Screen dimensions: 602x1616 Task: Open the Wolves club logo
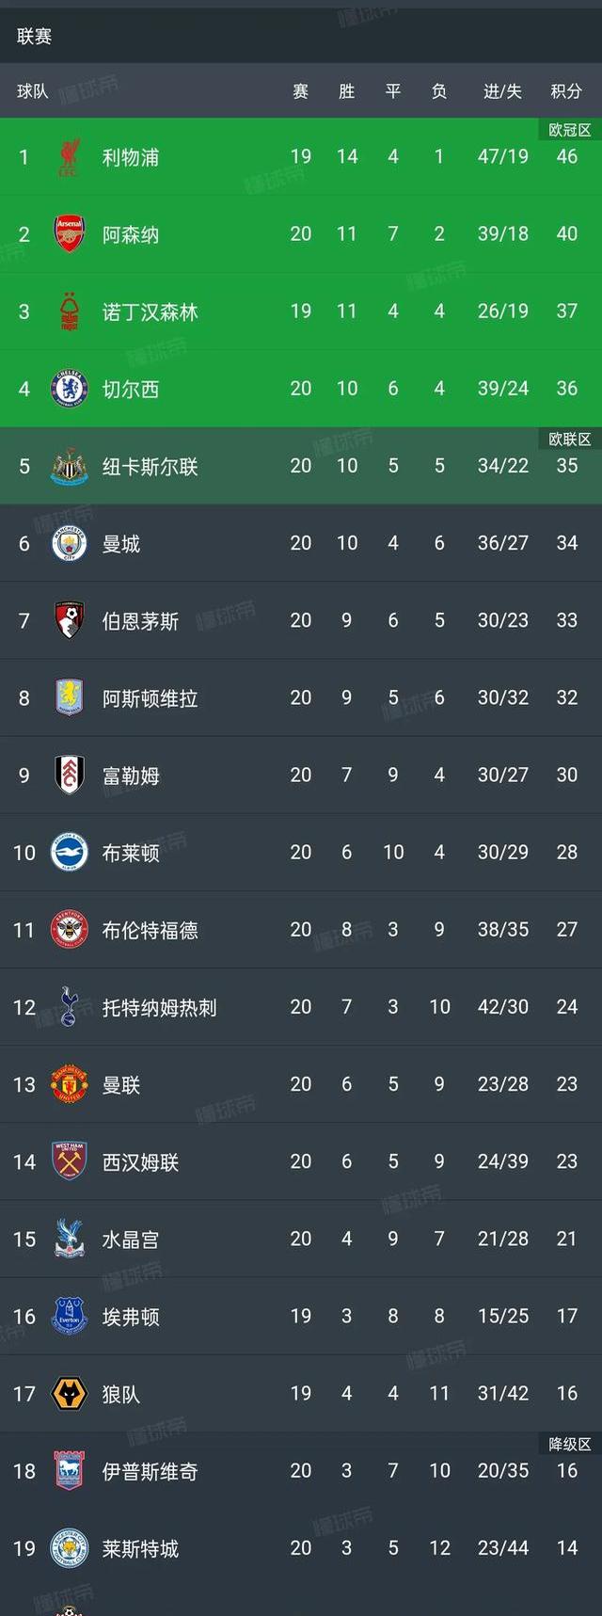tap(69, 1394)
